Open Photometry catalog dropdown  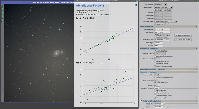pos(159,75)
